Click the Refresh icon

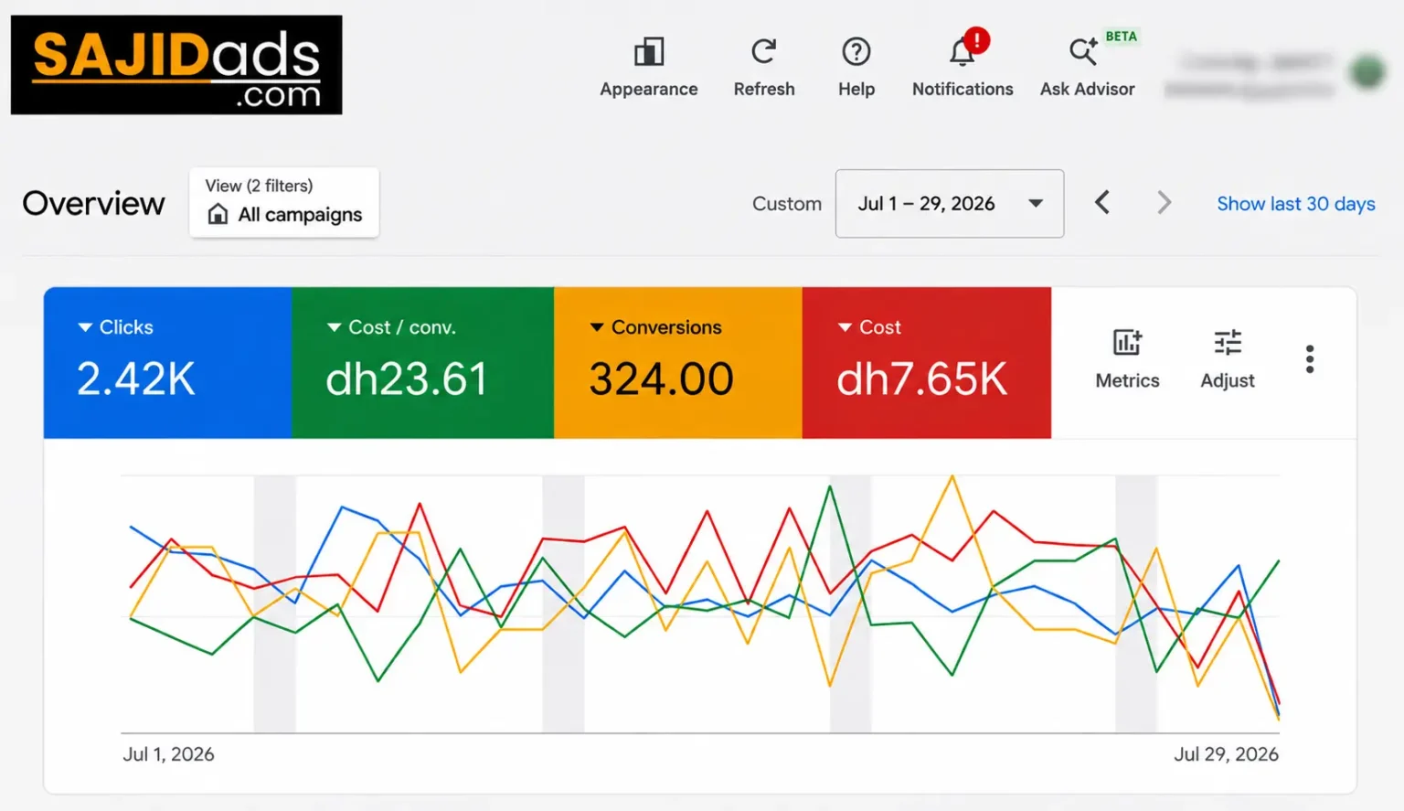pos(764,51)
